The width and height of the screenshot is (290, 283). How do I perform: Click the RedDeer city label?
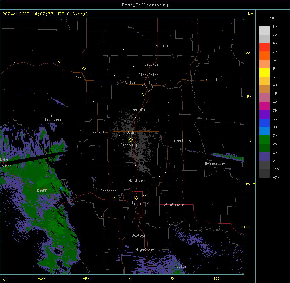[x=148, y=86]
